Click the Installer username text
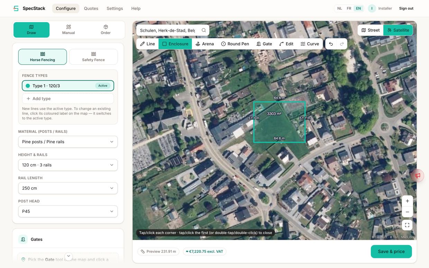 pyautogui.click(x=385, y=8)
